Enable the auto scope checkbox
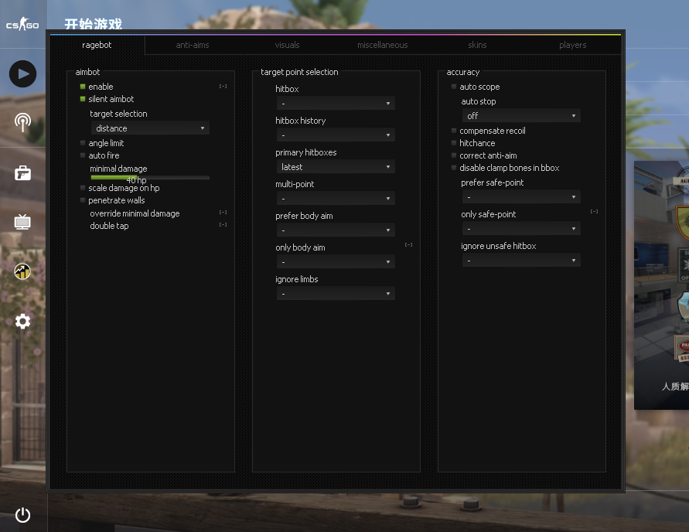This screenshot has height=532, width=689. [455, 87]
